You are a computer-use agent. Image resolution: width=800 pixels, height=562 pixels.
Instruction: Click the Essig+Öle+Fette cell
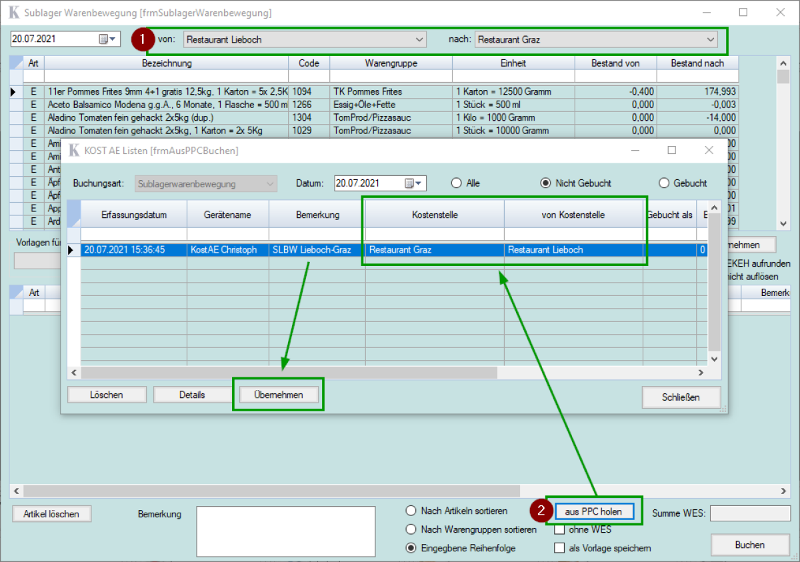coord(391,105)
